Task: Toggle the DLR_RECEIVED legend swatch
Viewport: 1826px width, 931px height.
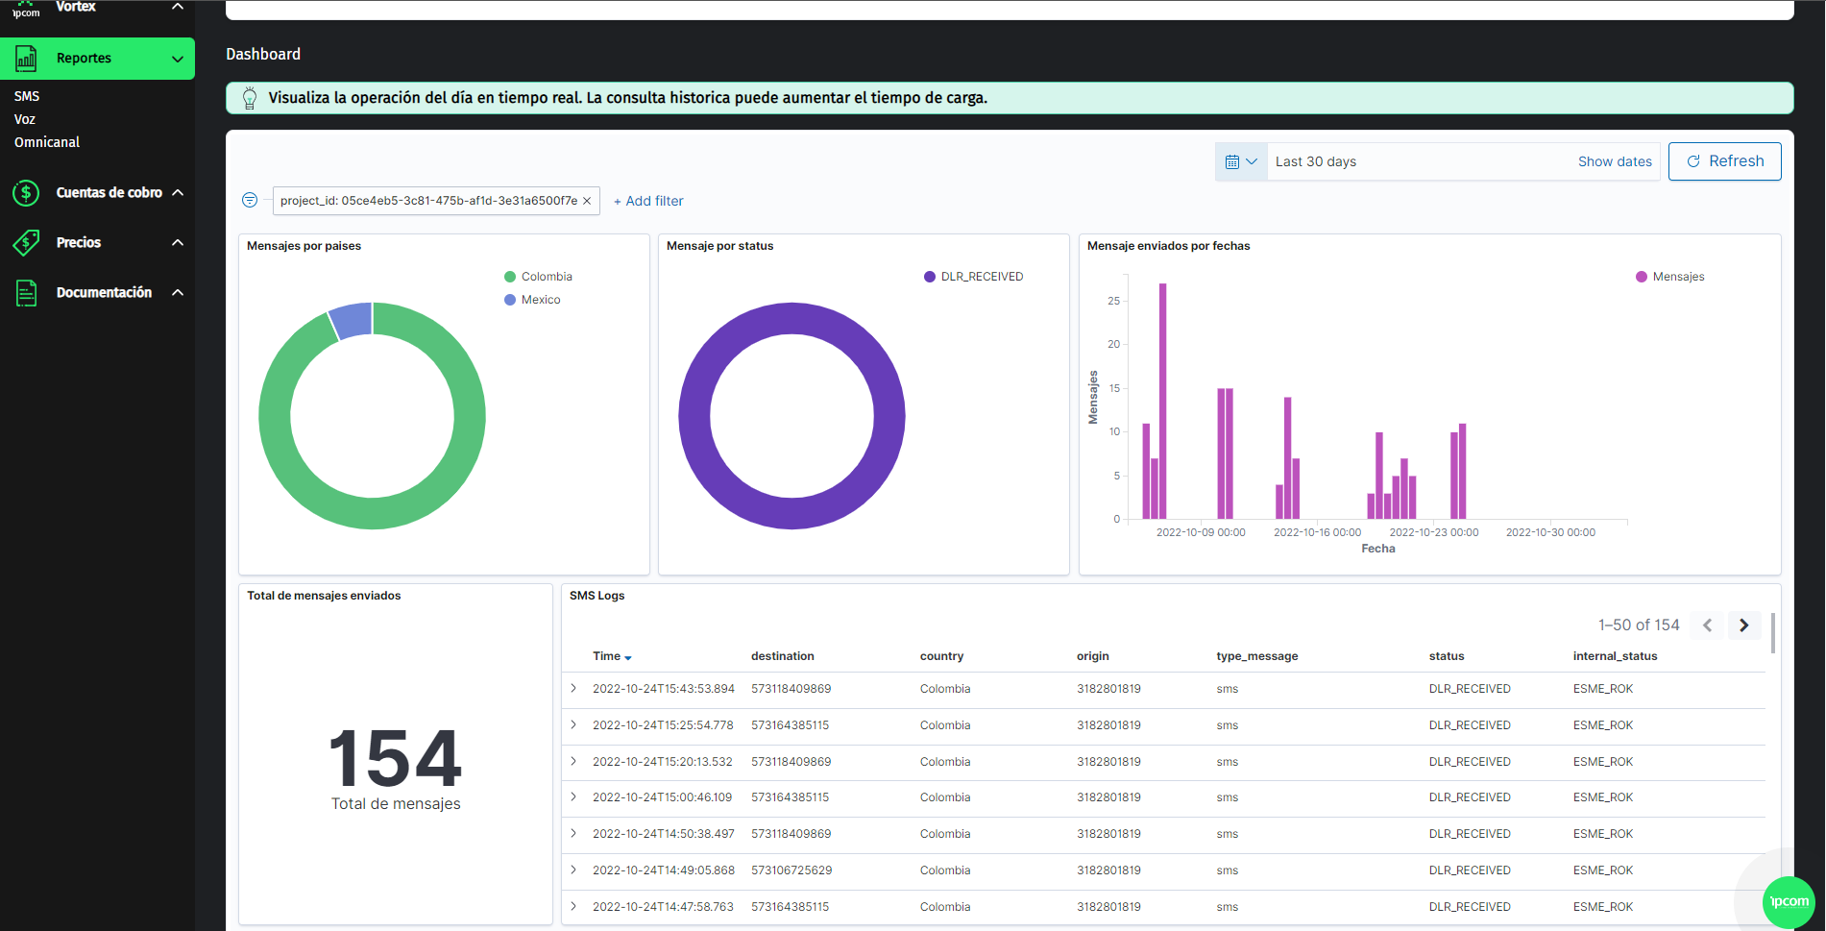Action: (930, 277)
